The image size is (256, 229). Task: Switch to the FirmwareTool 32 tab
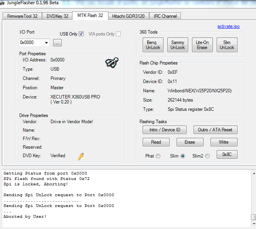[22, 16]
